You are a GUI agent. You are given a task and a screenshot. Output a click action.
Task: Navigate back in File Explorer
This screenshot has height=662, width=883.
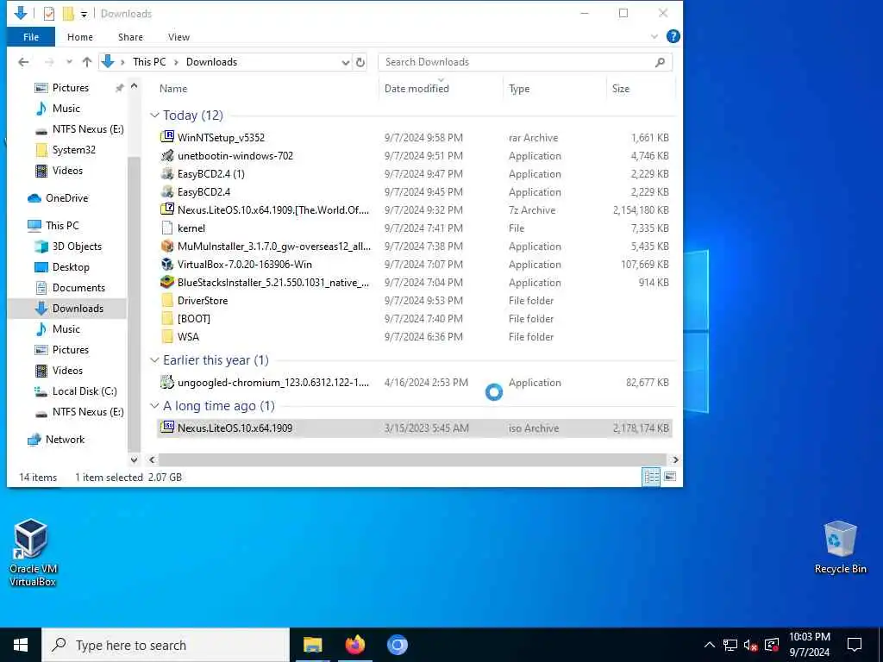pos(23,62)
